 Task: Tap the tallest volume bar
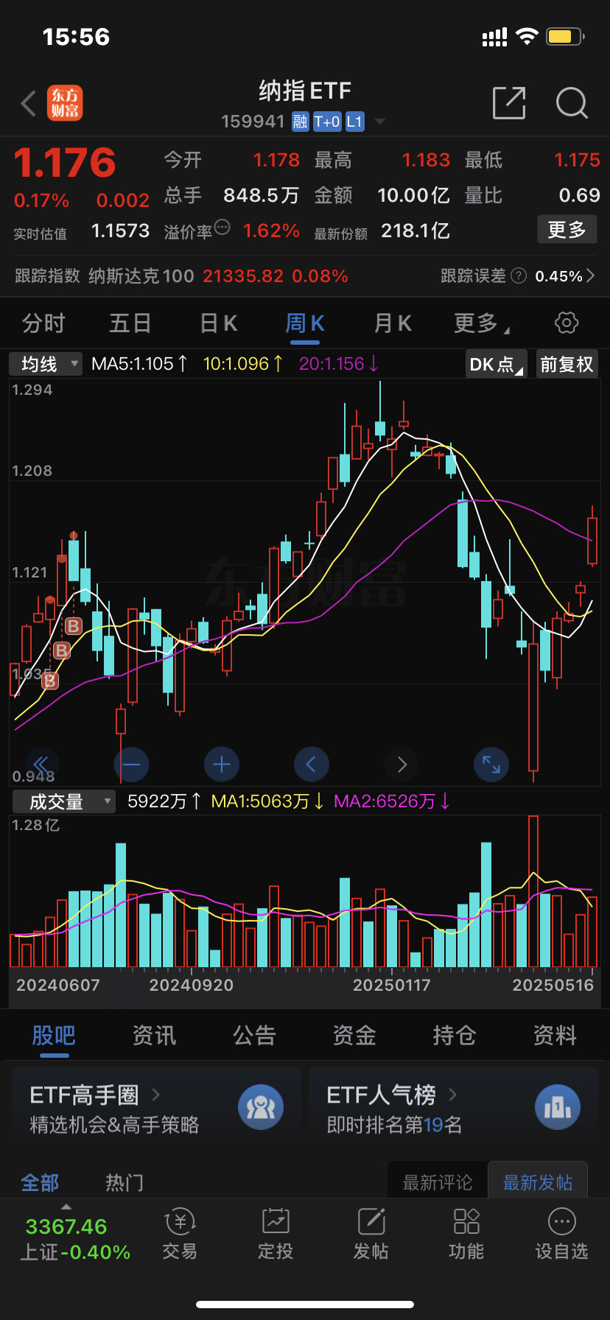pos(533,891)
